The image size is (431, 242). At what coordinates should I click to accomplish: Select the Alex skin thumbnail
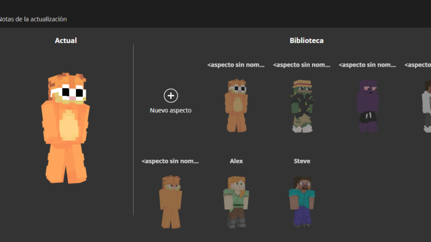tap(236, 202)
